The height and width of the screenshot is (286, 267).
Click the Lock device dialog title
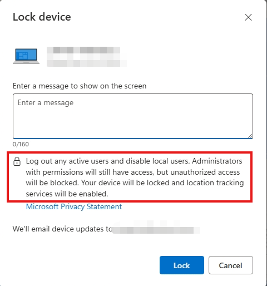[x=42, y=17]
